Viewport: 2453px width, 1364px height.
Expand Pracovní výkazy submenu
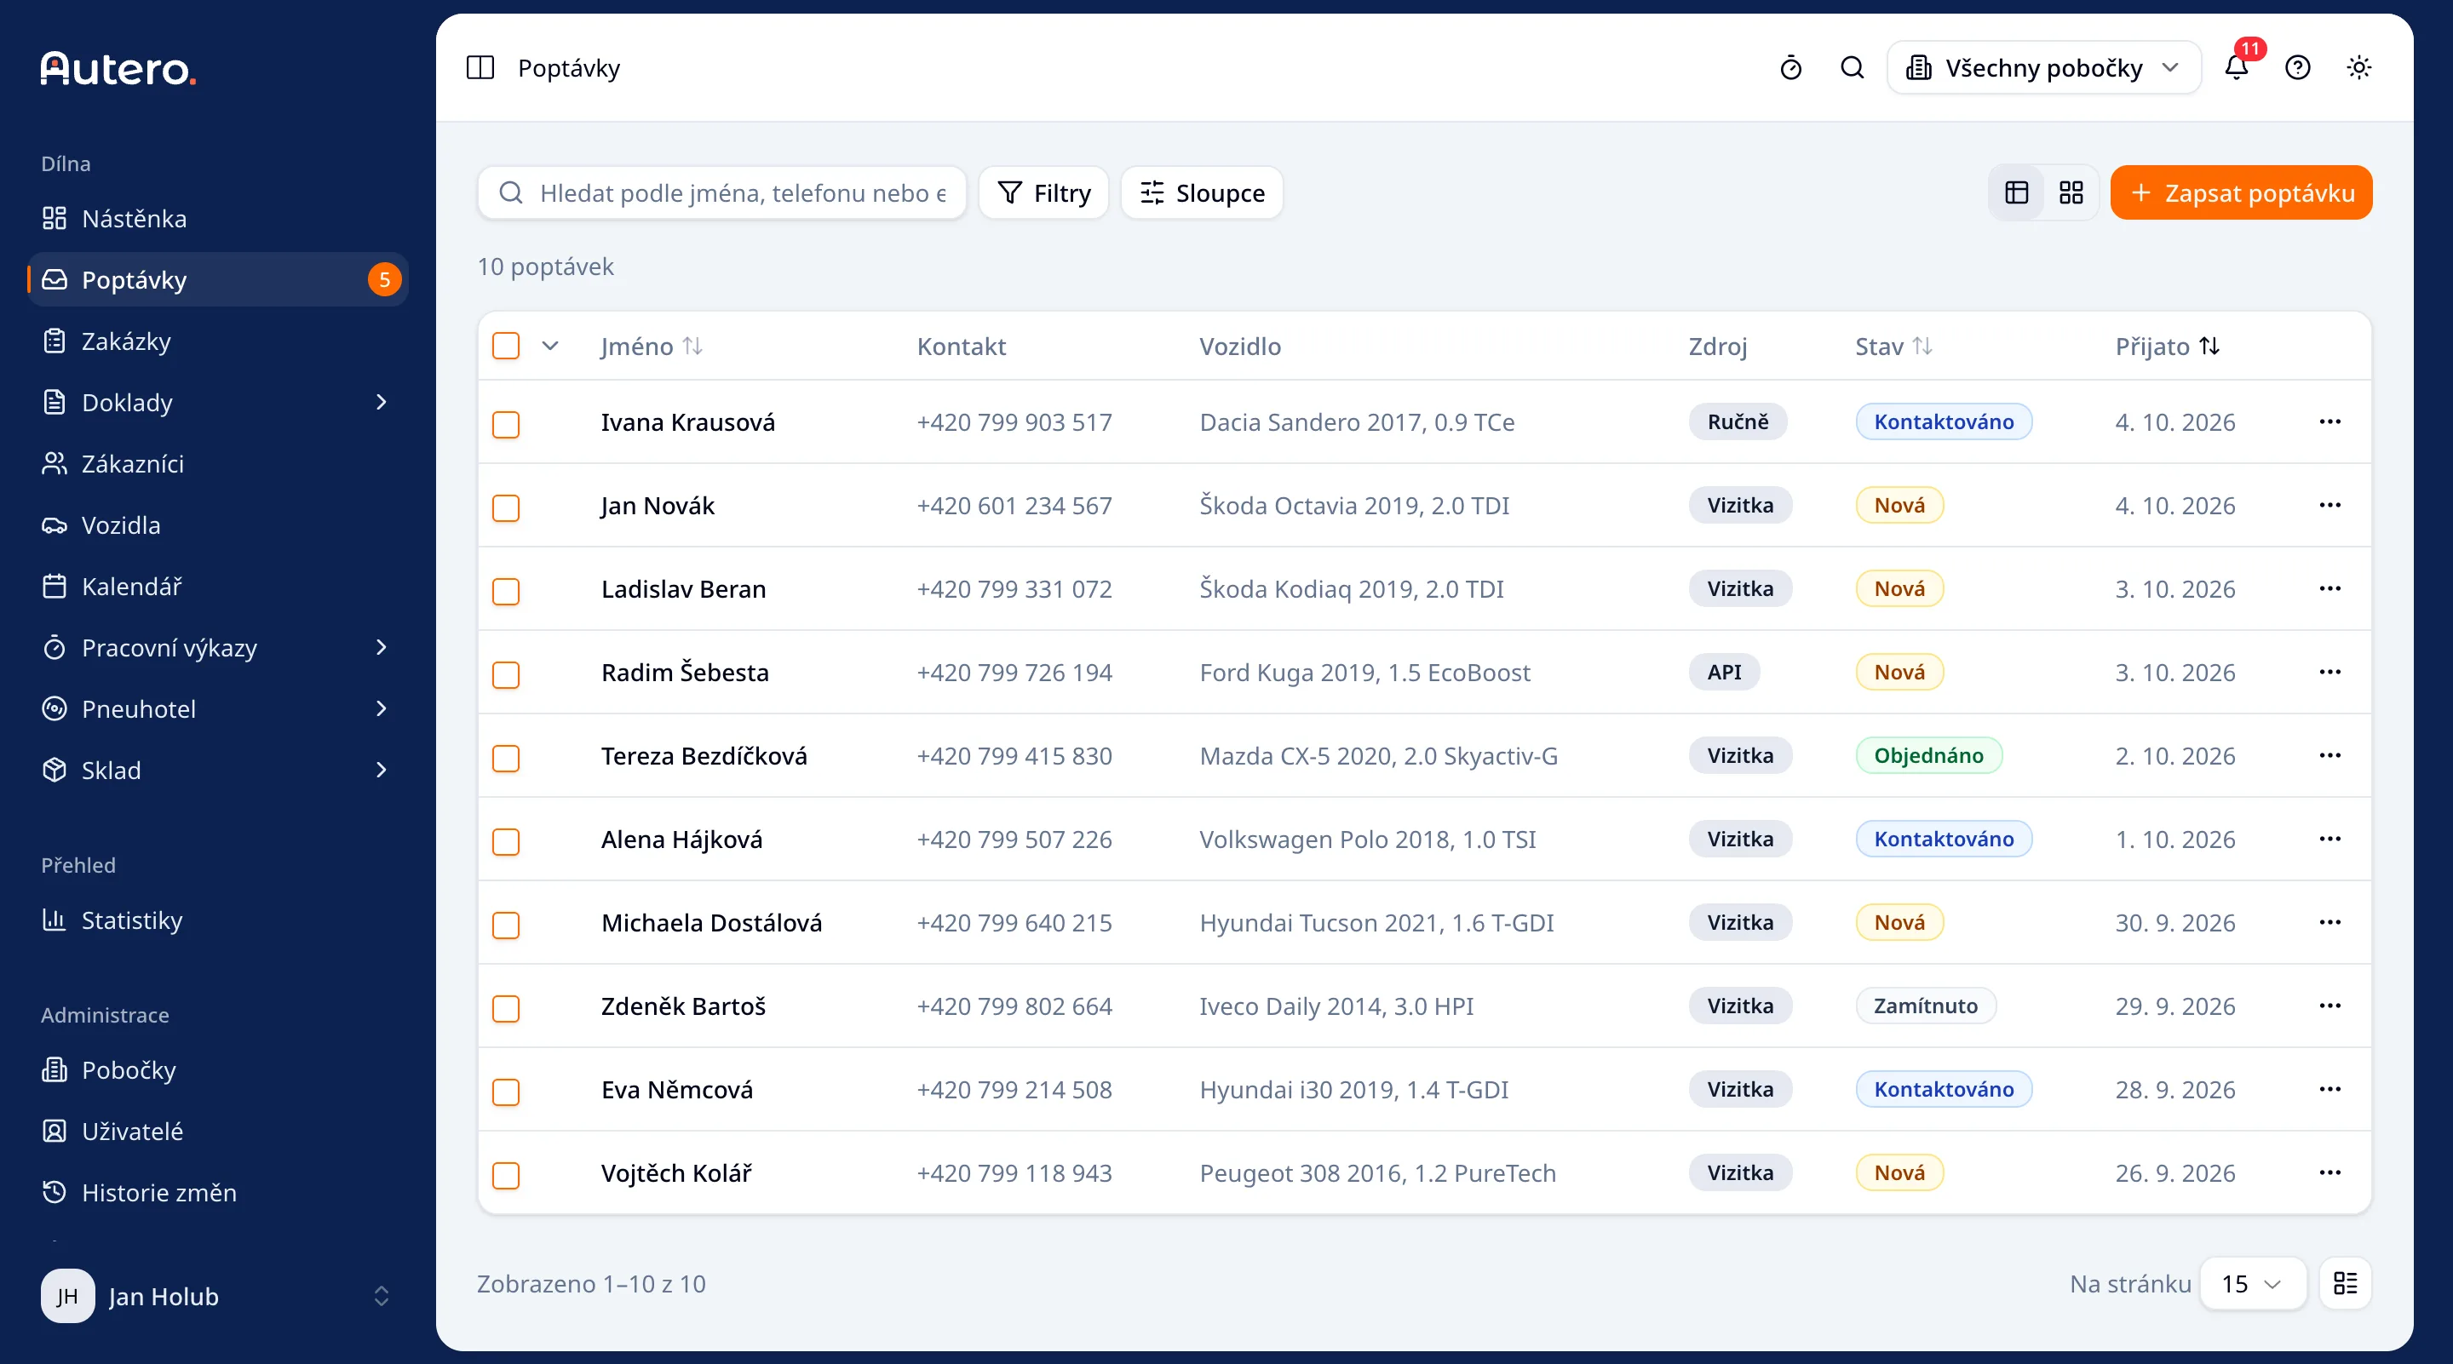(x=381, y=647)
